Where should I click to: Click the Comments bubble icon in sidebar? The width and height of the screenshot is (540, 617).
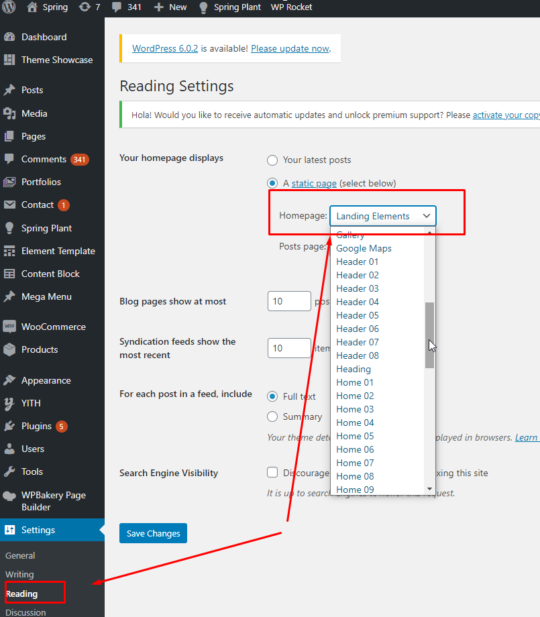[9, 159]
